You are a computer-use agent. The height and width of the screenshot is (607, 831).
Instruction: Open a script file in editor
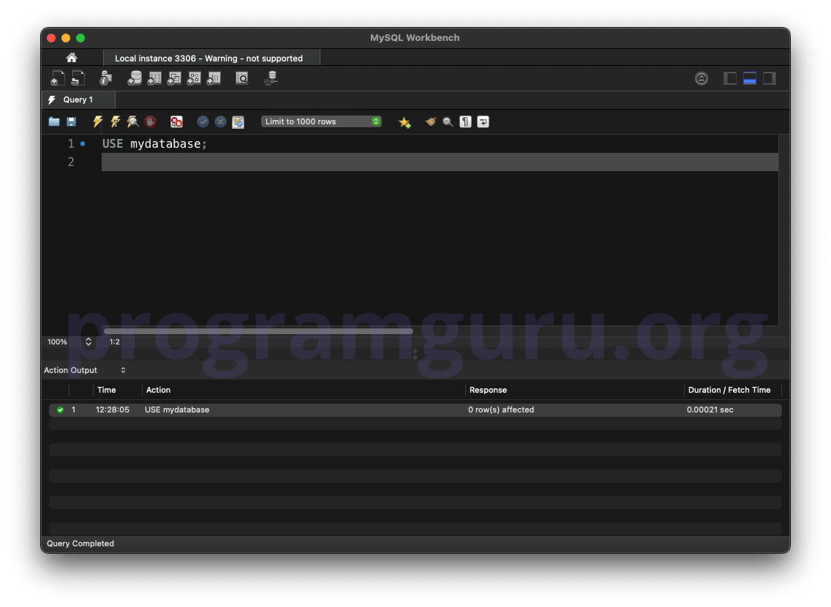(x=54, y=122)
